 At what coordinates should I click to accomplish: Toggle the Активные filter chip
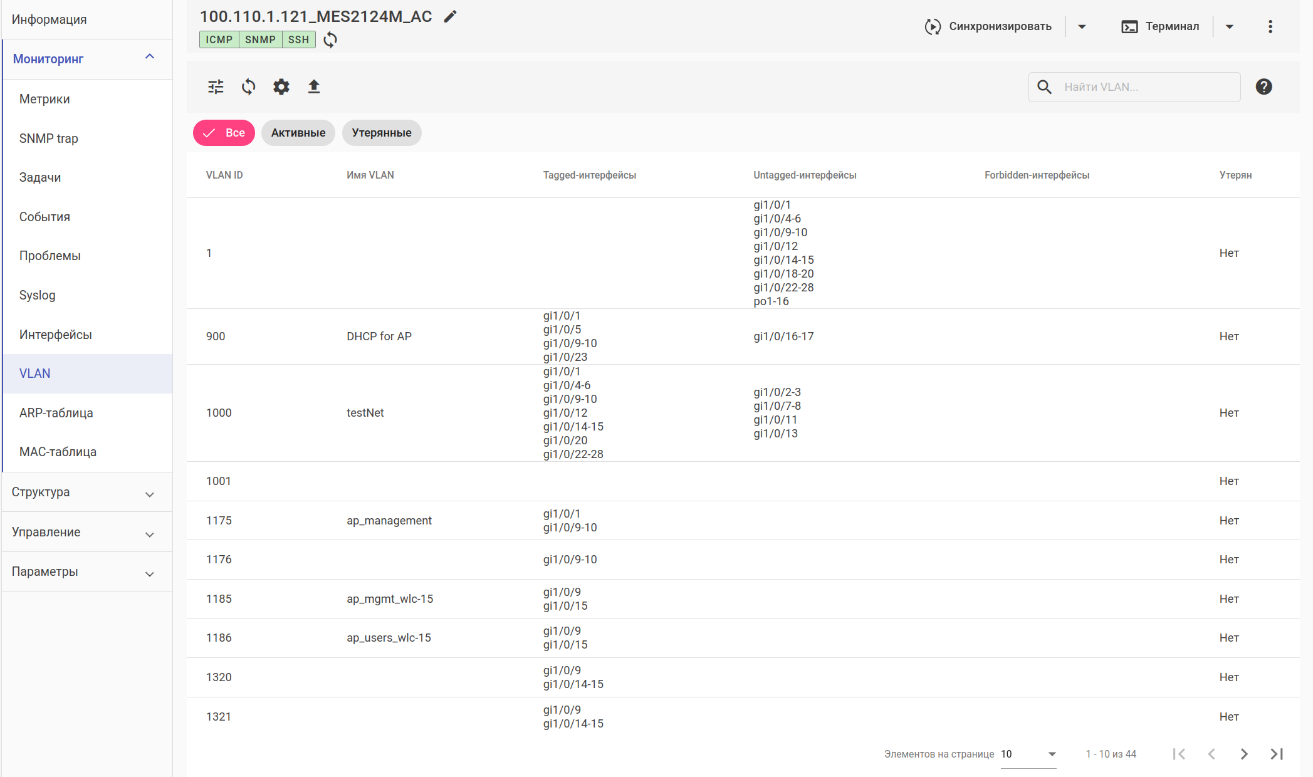click(x=298, y=133)
